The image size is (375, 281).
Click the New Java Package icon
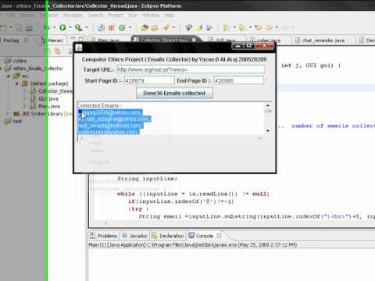112,27
